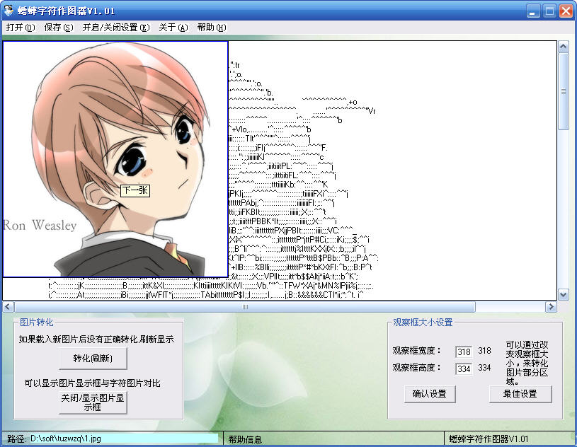Click the 334 value beside the height field
The height and width of the screenshot is (447, 577).
pos(485,368)
